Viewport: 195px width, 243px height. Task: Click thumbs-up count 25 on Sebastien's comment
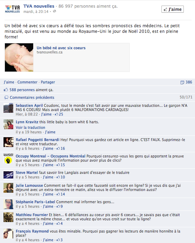pyautogui.click(x=59, y=114)
